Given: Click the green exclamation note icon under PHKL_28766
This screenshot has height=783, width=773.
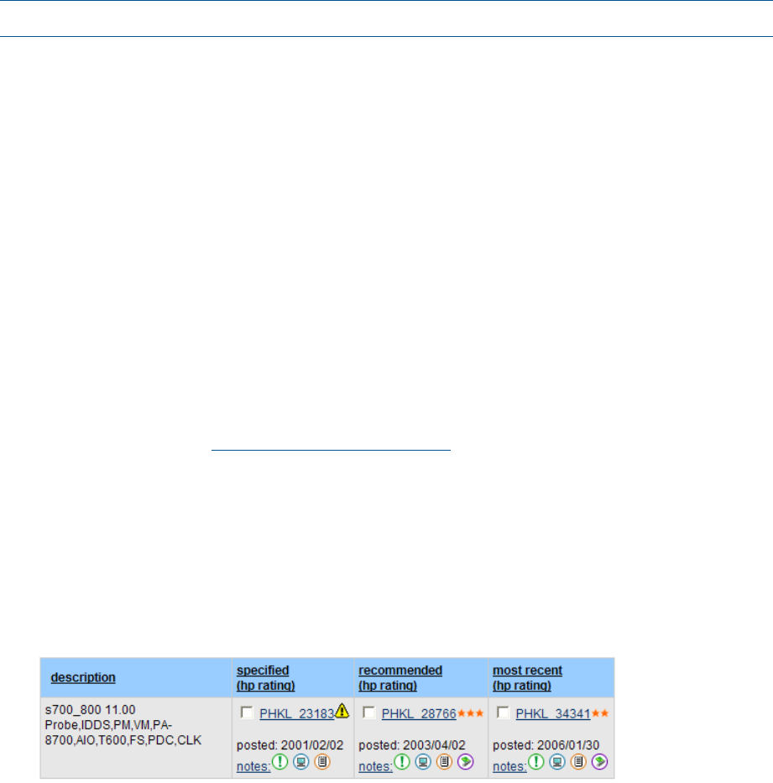Looking at the screenshot, I should point(402,761).
